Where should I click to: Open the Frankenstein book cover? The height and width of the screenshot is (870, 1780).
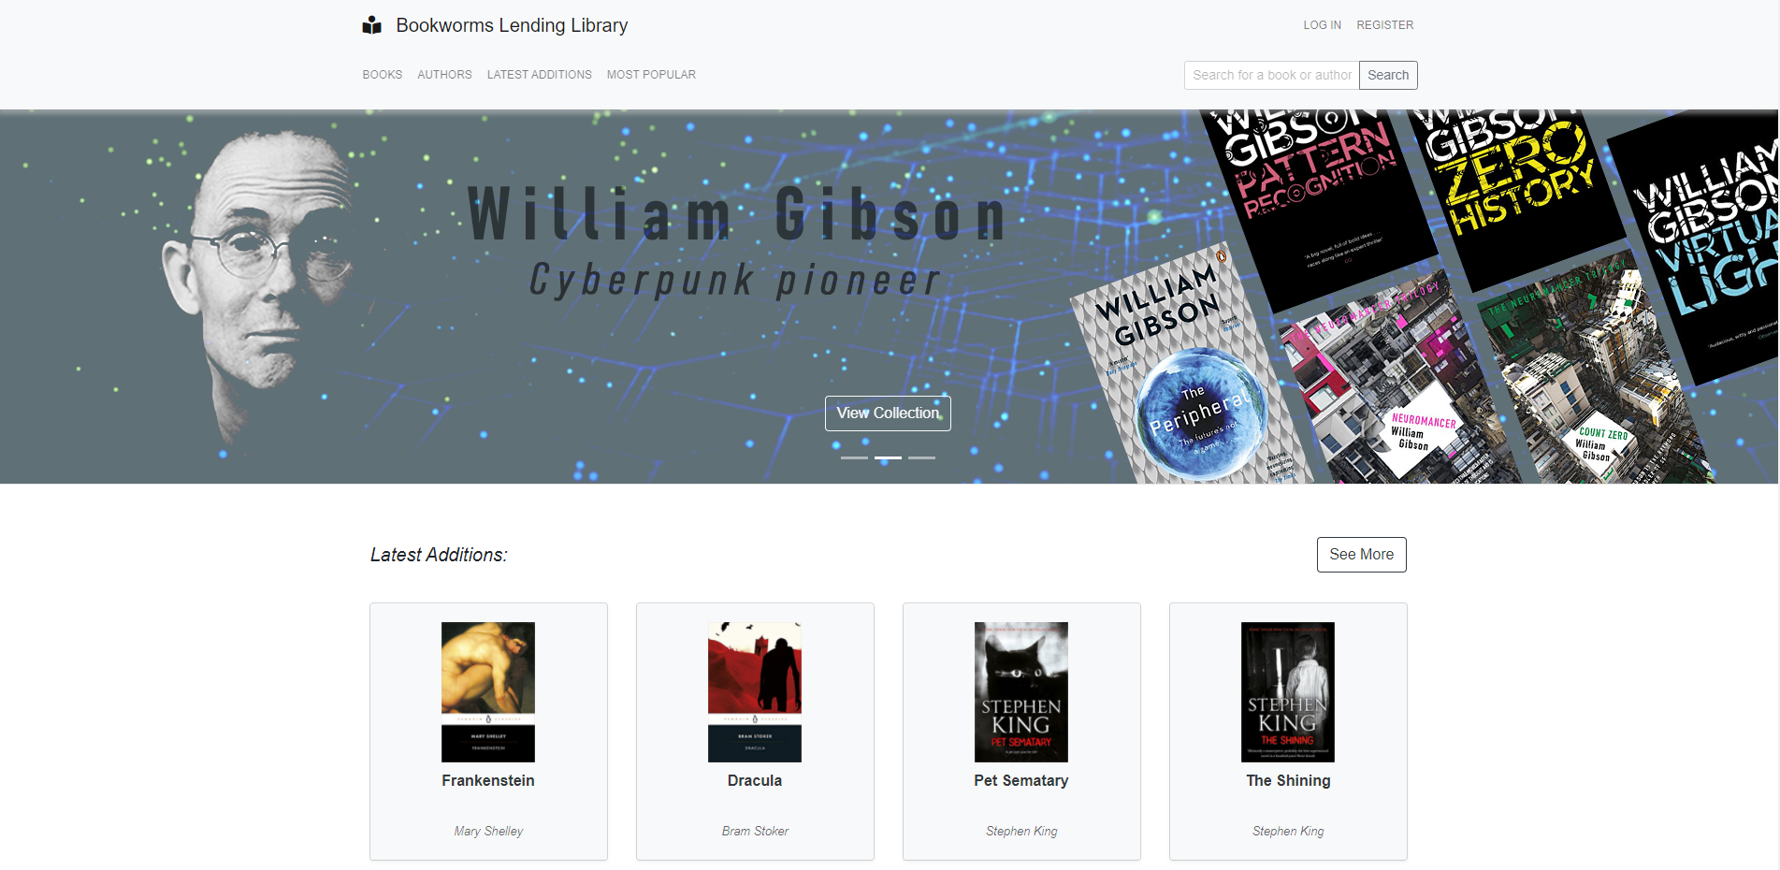pyautogui.click(x=488, y=692)
